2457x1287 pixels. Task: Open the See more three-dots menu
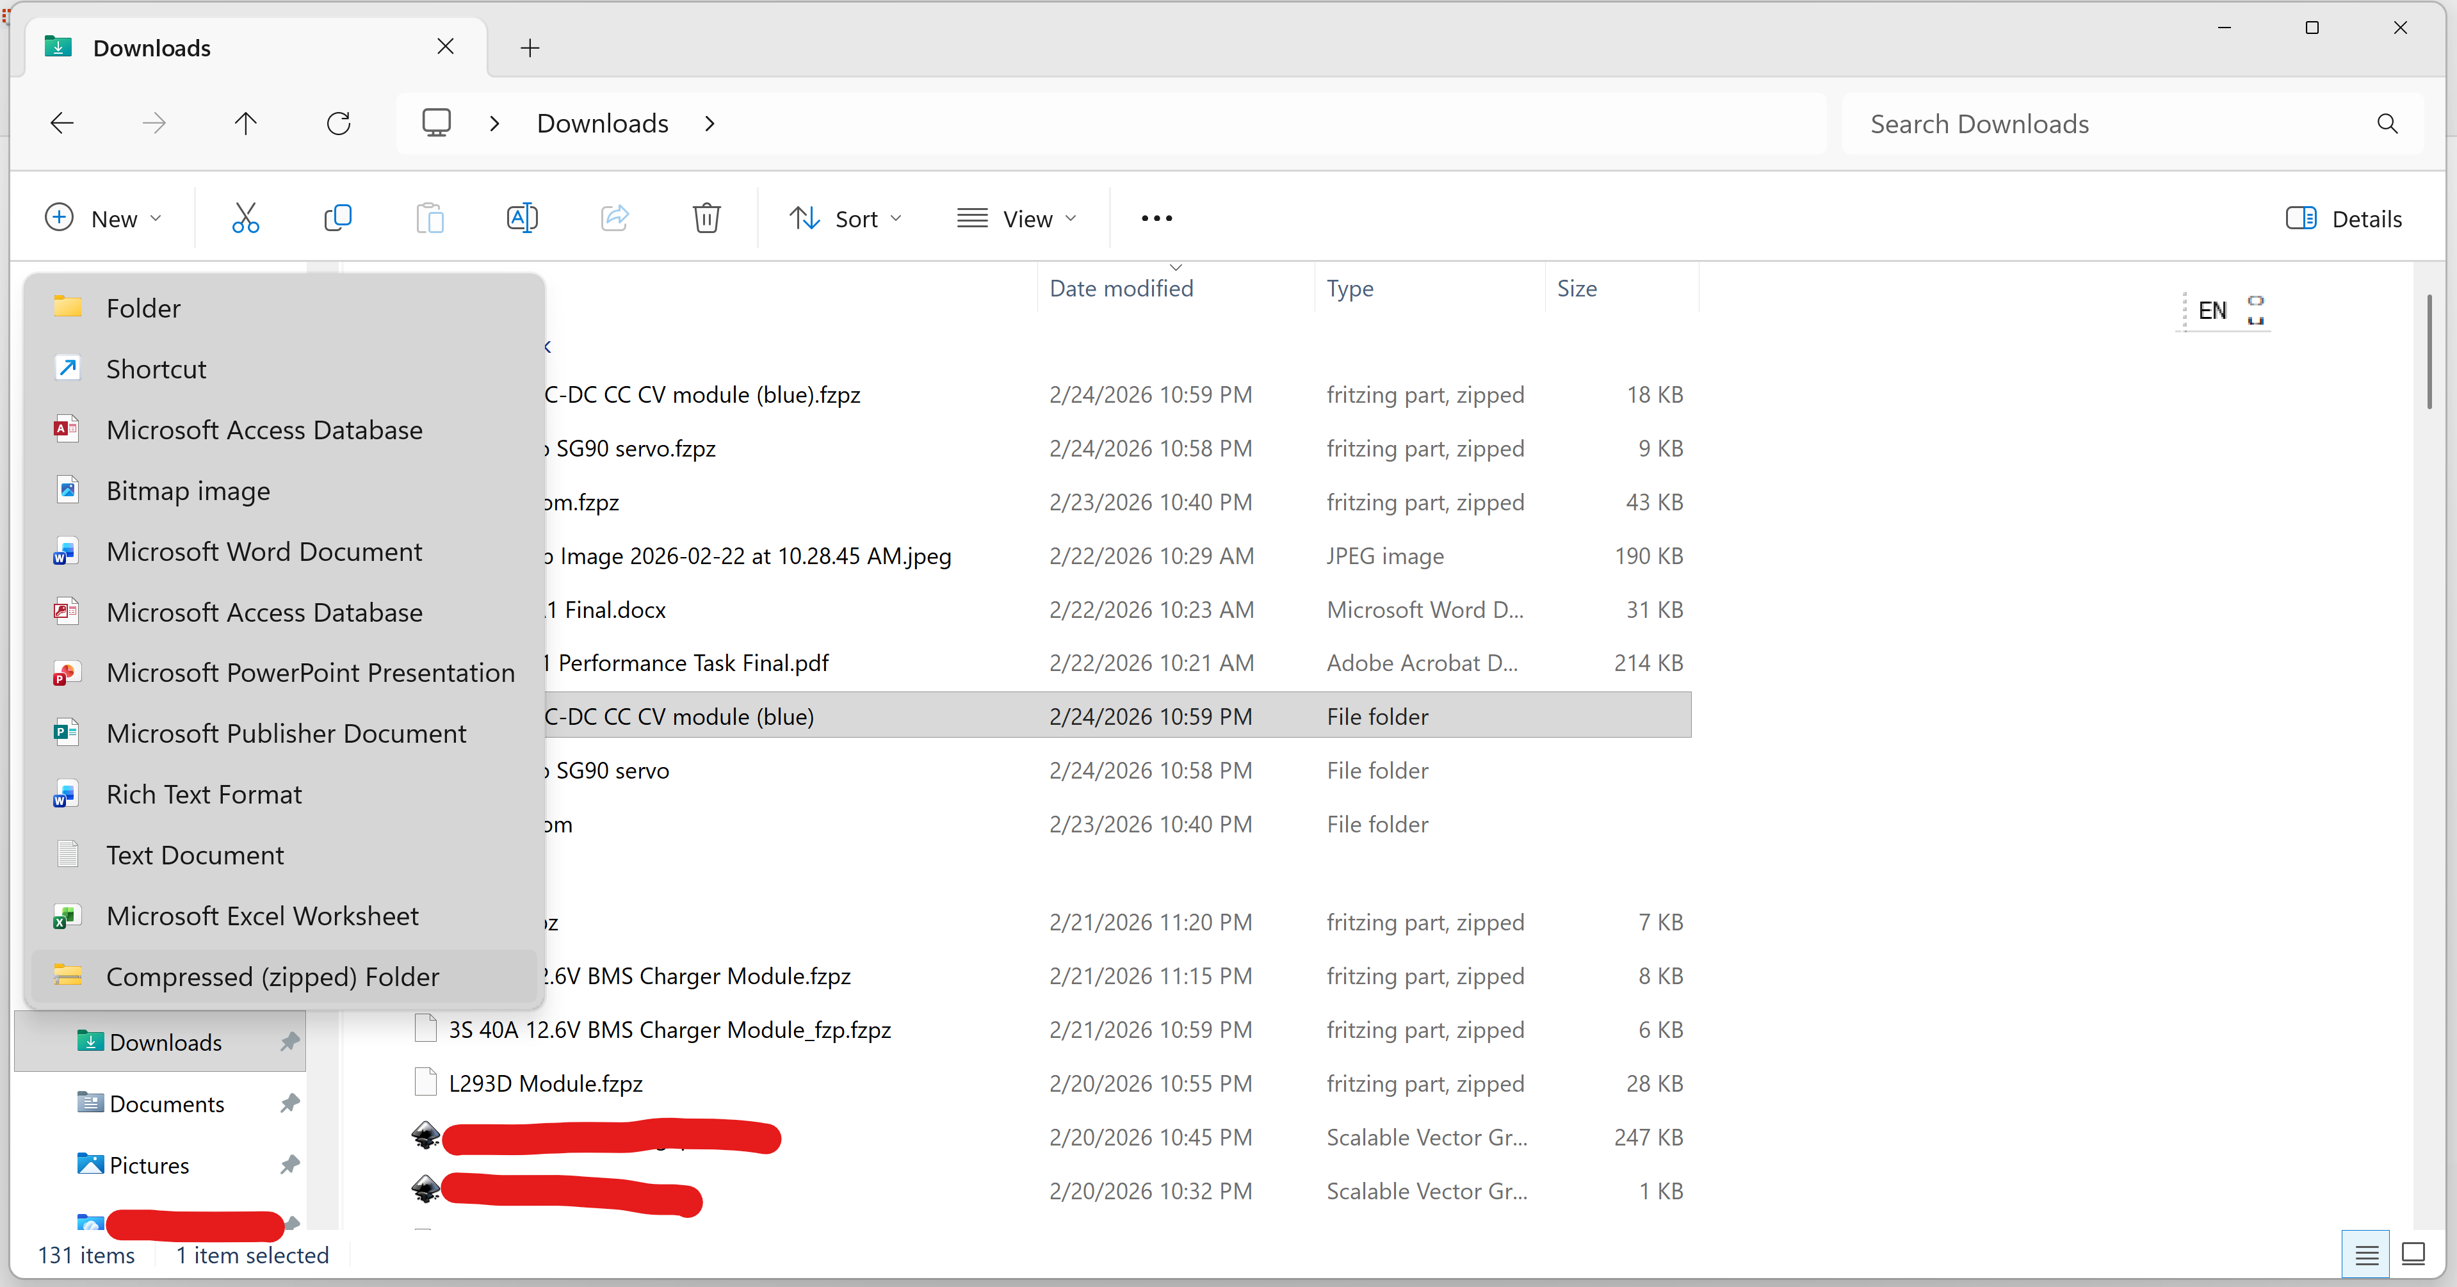click(1156, 218)
